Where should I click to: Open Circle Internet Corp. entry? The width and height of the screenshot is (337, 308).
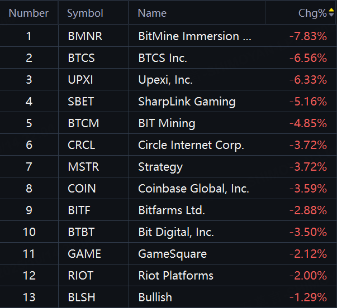pyautogui.click(x=168, y=145)
